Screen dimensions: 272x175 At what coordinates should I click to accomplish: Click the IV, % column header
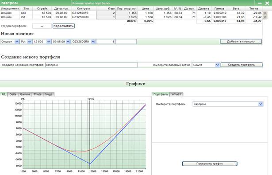click(x=177, y=8)
